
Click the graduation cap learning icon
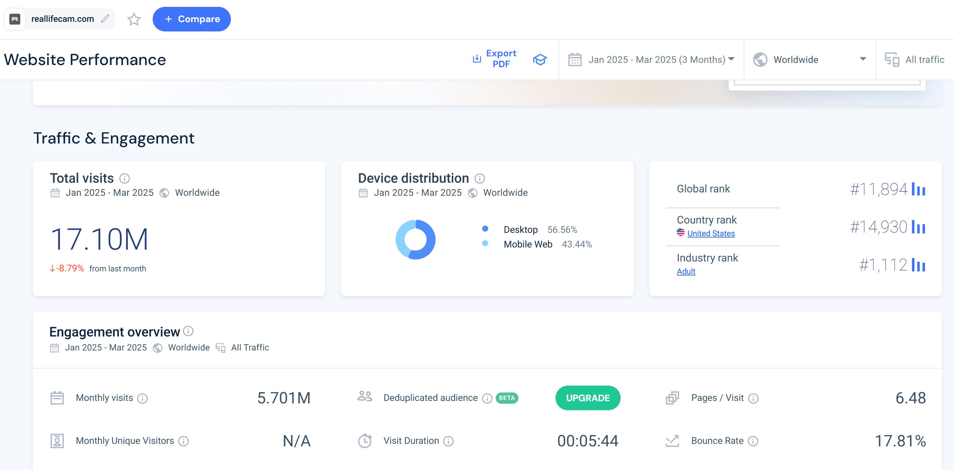pos(540,59)
